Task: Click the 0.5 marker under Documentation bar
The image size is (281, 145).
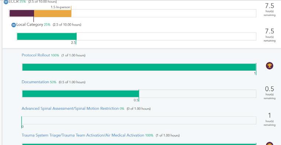Action: [x=136, y=100]
